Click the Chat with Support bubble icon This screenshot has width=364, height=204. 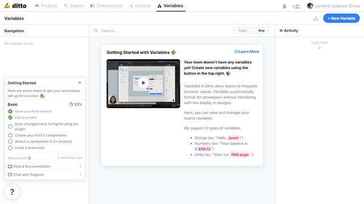10,175
